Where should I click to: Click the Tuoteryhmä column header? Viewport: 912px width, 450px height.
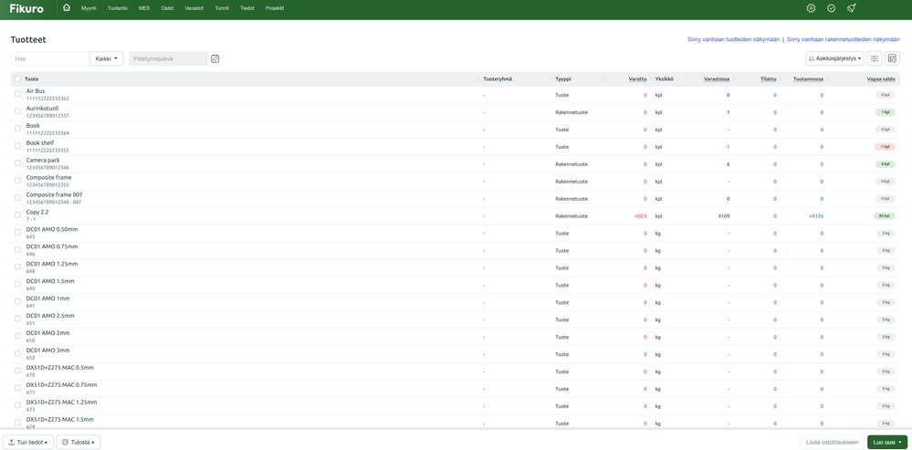[498, 79]
